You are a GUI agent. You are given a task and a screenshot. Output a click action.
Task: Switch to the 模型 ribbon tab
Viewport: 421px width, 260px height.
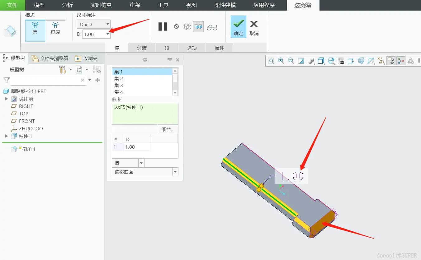(x=39, y=5)
